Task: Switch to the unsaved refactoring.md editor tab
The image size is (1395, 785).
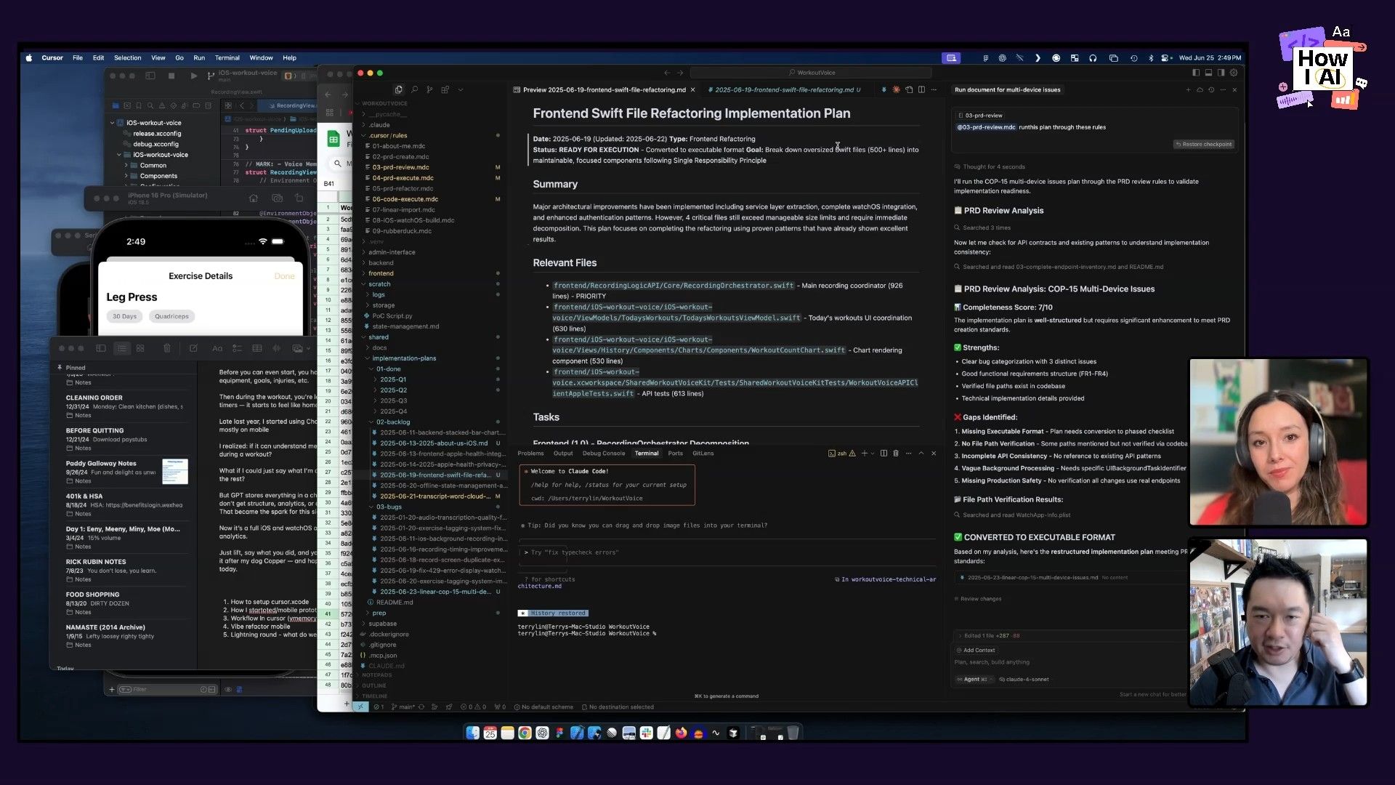Action: [784, 90]
